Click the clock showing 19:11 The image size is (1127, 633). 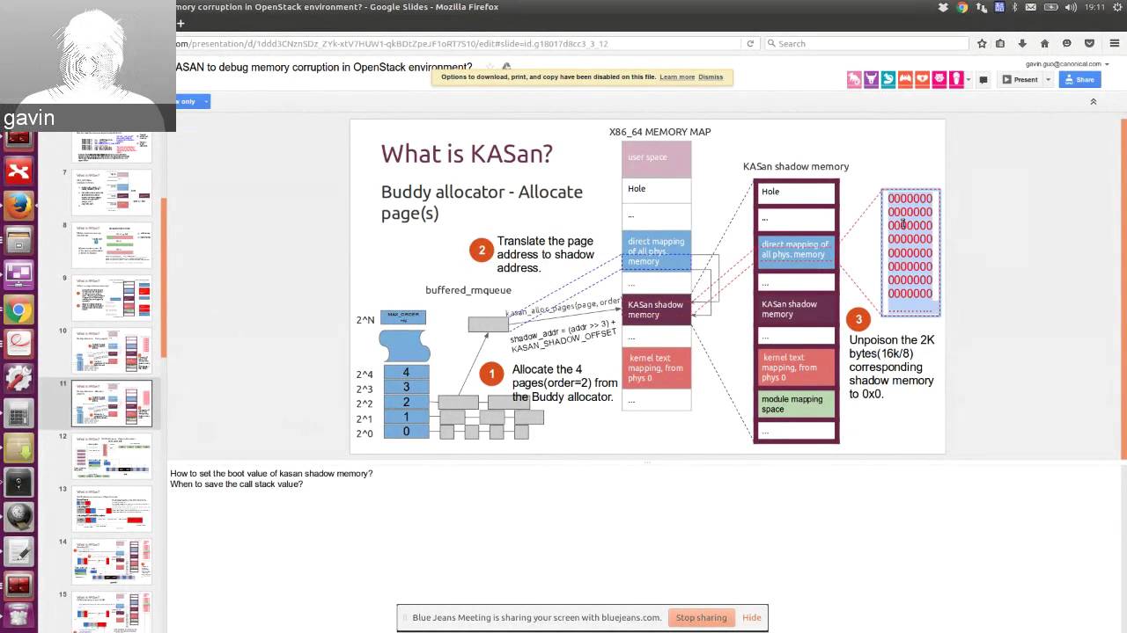pos(1094,7)
